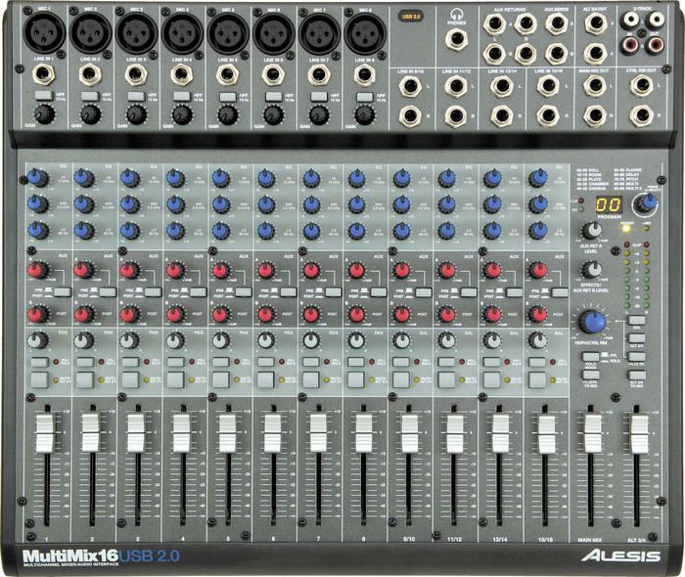Click the MIC 1 XLR input jack

(x=45, y=33)
